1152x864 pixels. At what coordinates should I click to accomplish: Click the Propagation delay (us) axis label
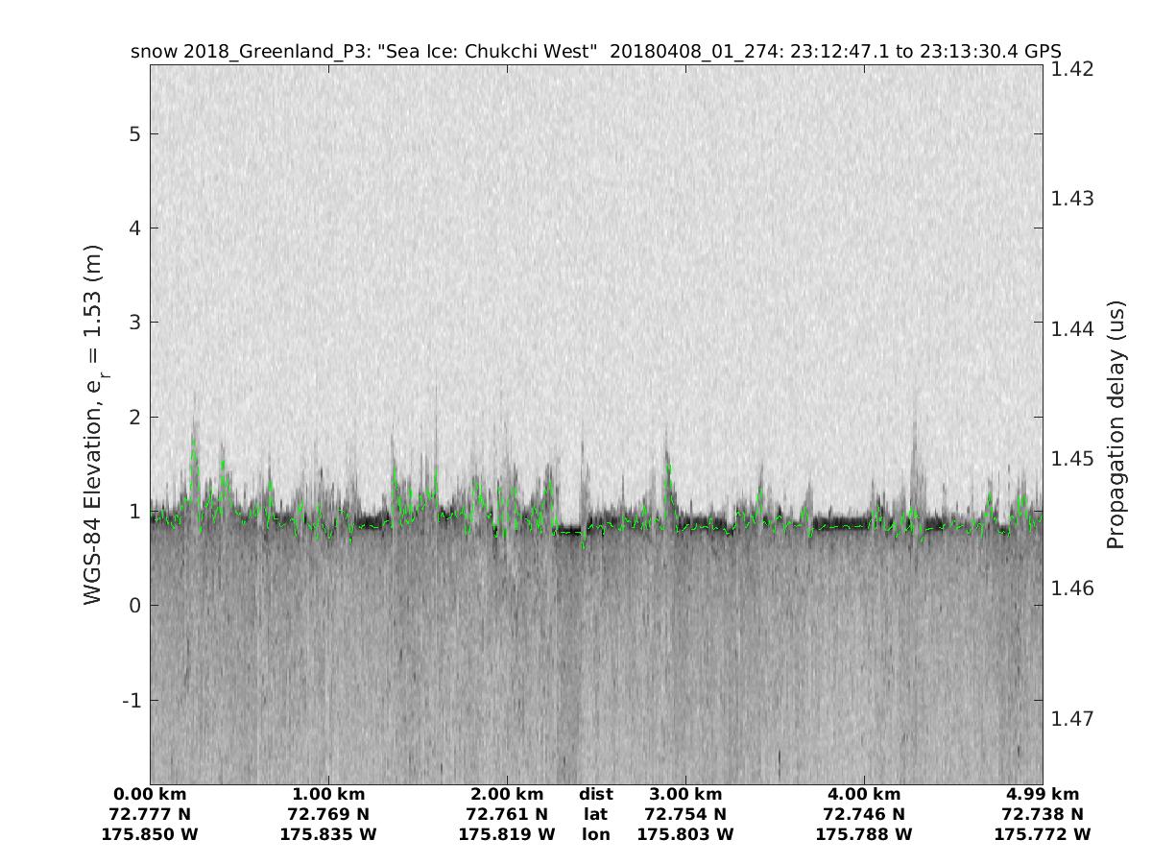click(1115, 424)
